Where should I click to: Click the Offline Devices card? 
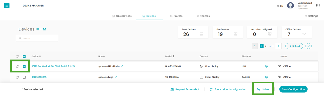point(296,32)
